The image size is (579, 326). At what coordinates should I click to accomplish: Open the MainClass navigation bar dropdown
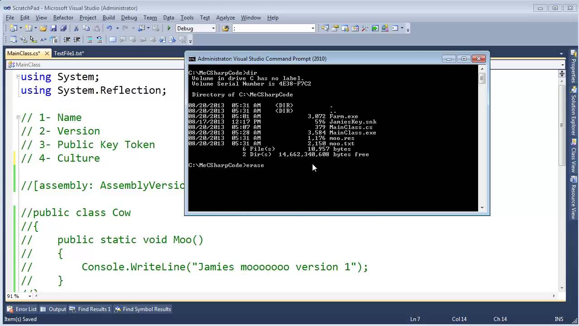tap(563, 65)
